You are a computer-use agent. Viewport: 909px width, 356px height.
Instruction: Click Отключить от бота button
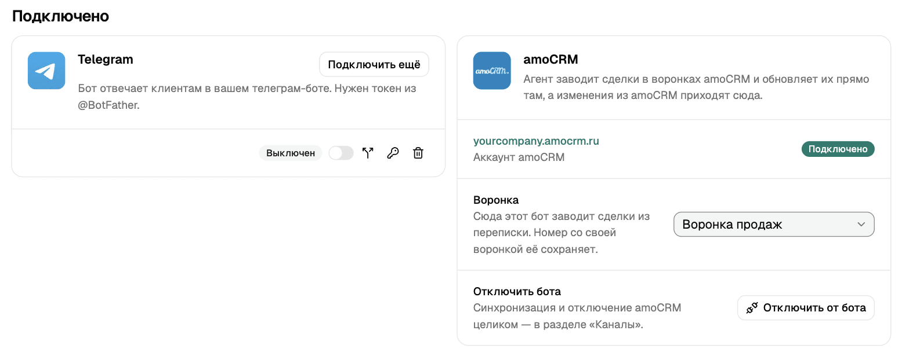click(x=806, y=308)
